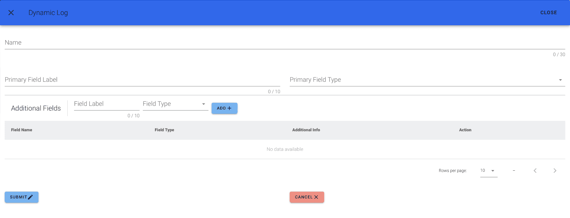Sort by the Field Name column header
The image size is (570, 218).
tap(22, 130)
